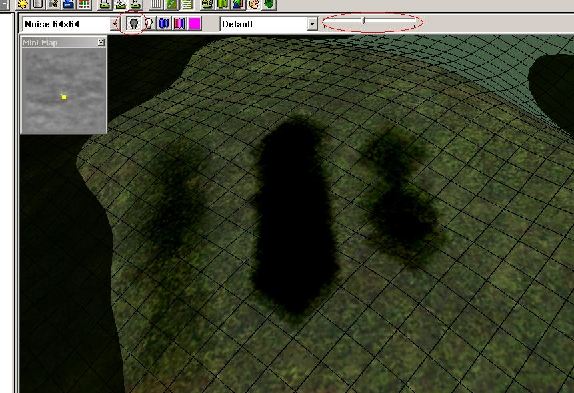Click the first green tray toolbar icon
The image size is (574, 393).
tap(105, 5)
